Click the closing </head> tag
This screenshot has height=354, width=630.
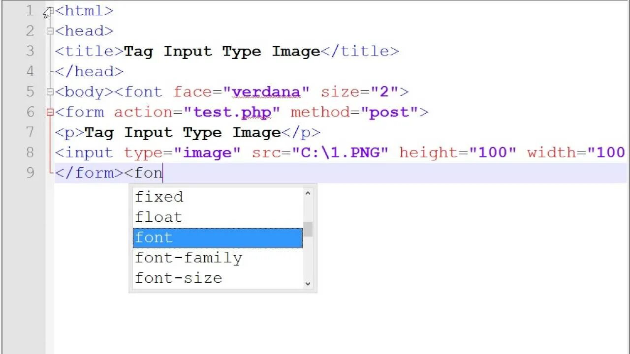click(89, 72)
